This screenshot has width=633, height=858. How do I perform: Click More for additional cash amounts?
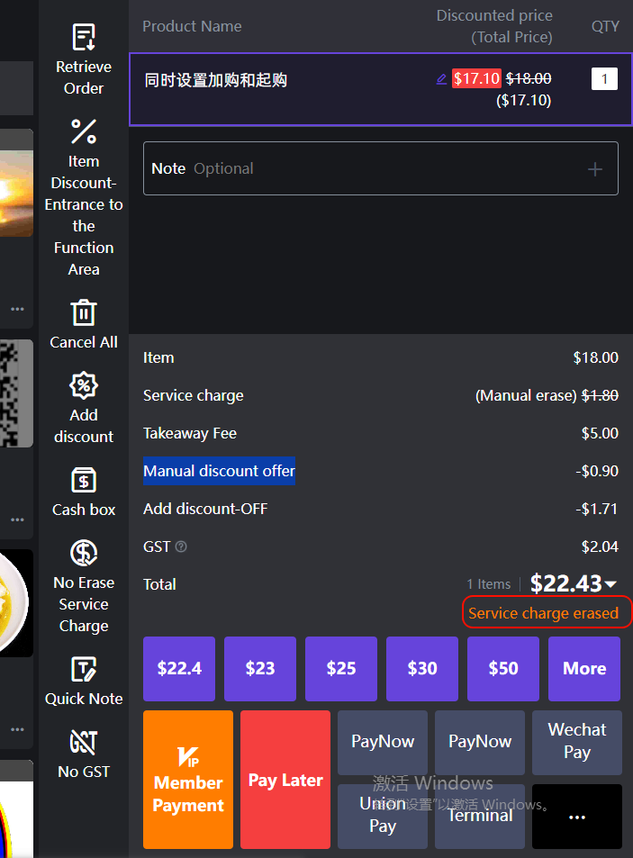click(x=584, y=669)
